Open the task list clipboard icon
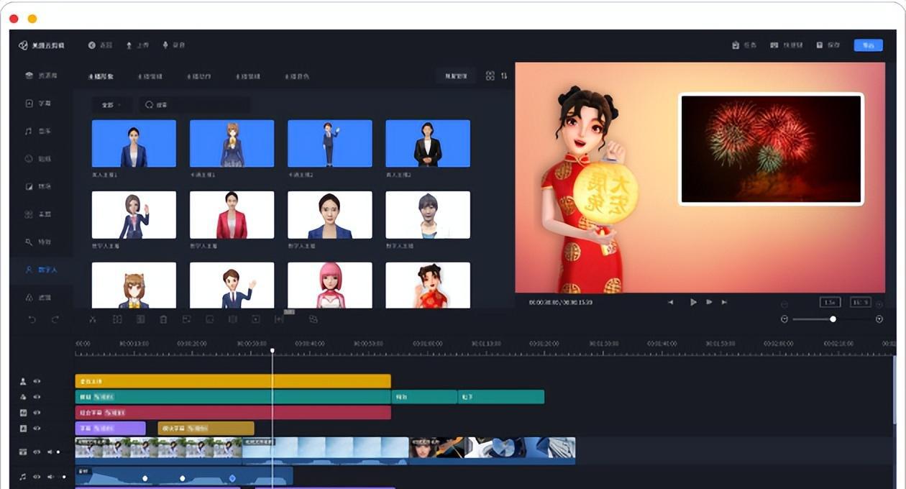Viewport: 906px width, 489px height. click(x=736, y=45)
